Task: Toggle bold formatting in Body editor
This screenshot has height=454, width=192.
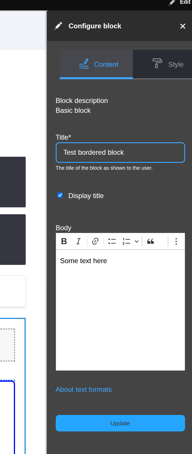Action: coord(64,241)
